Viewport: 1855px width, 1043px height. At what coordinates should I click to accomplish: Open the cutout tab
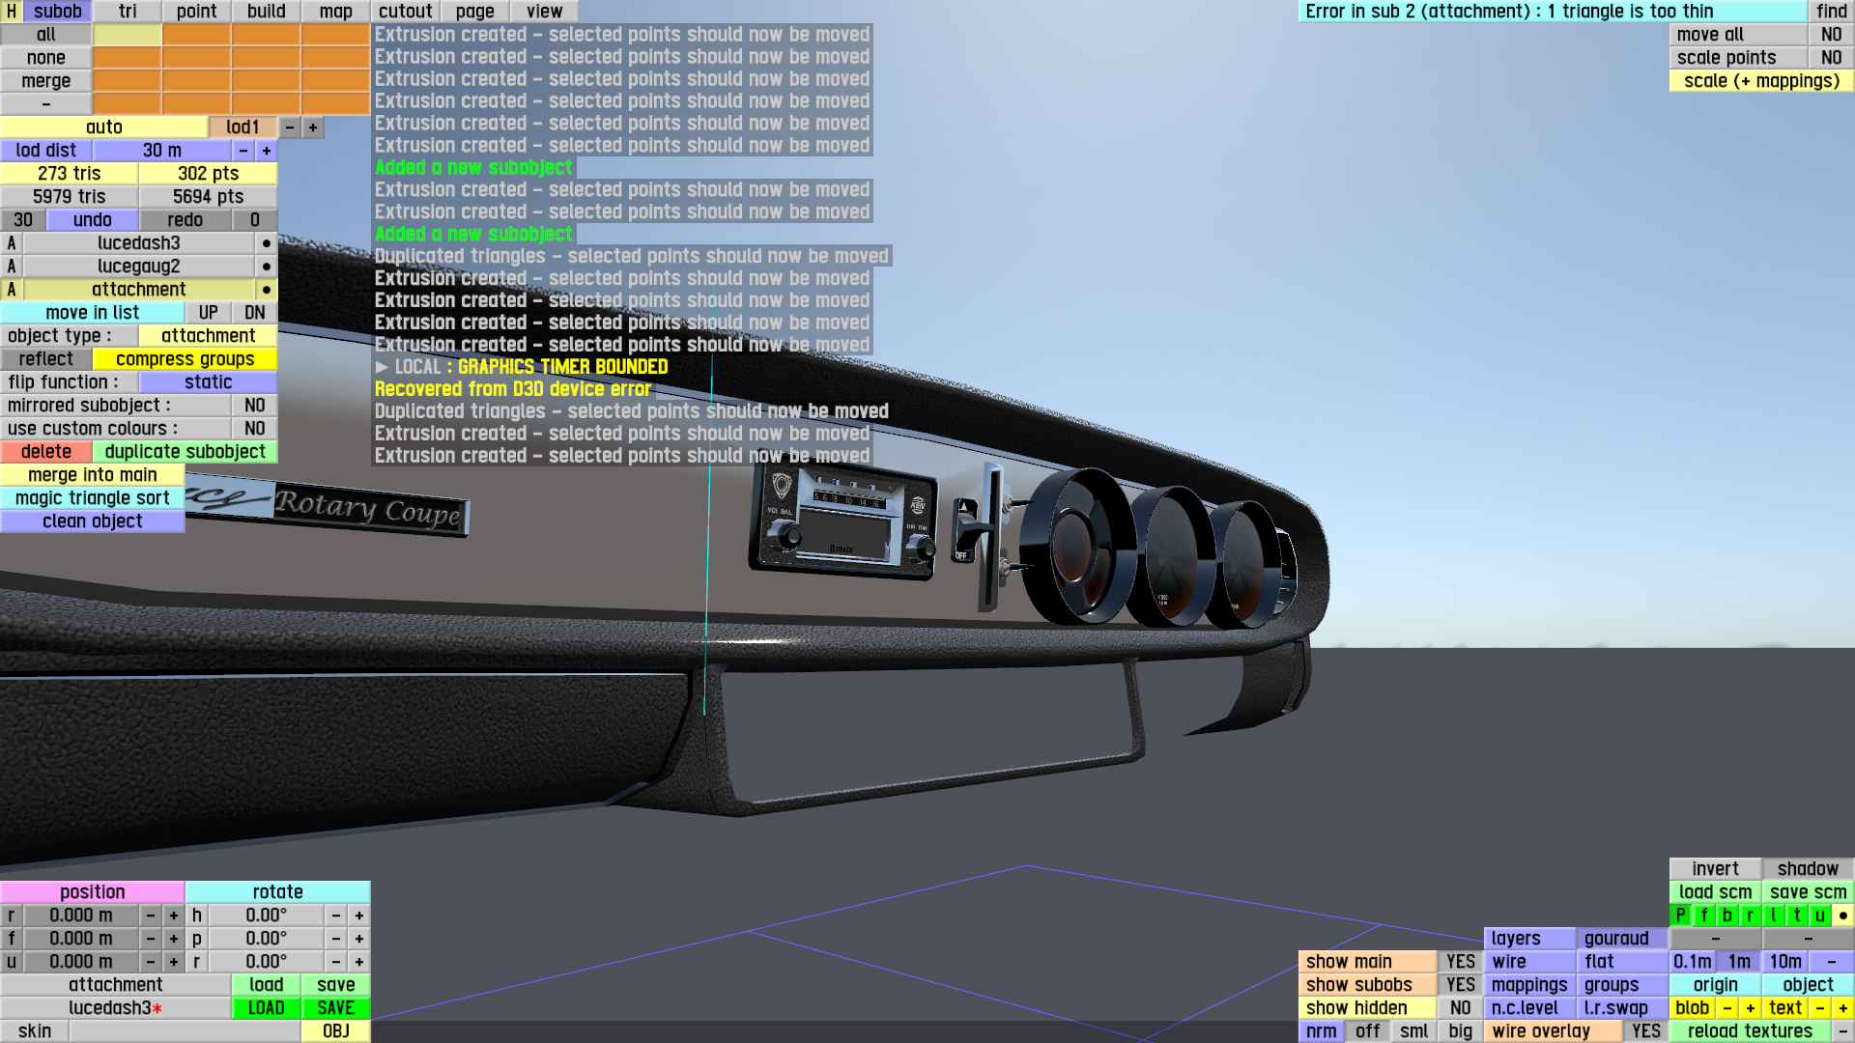pos(405,12)
